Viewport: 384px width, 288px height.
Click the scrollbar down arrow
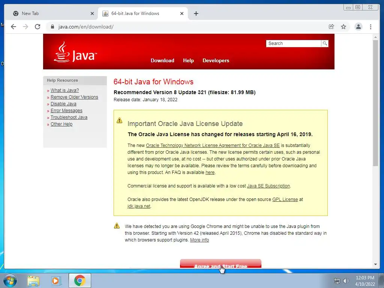tap(375, 264)
